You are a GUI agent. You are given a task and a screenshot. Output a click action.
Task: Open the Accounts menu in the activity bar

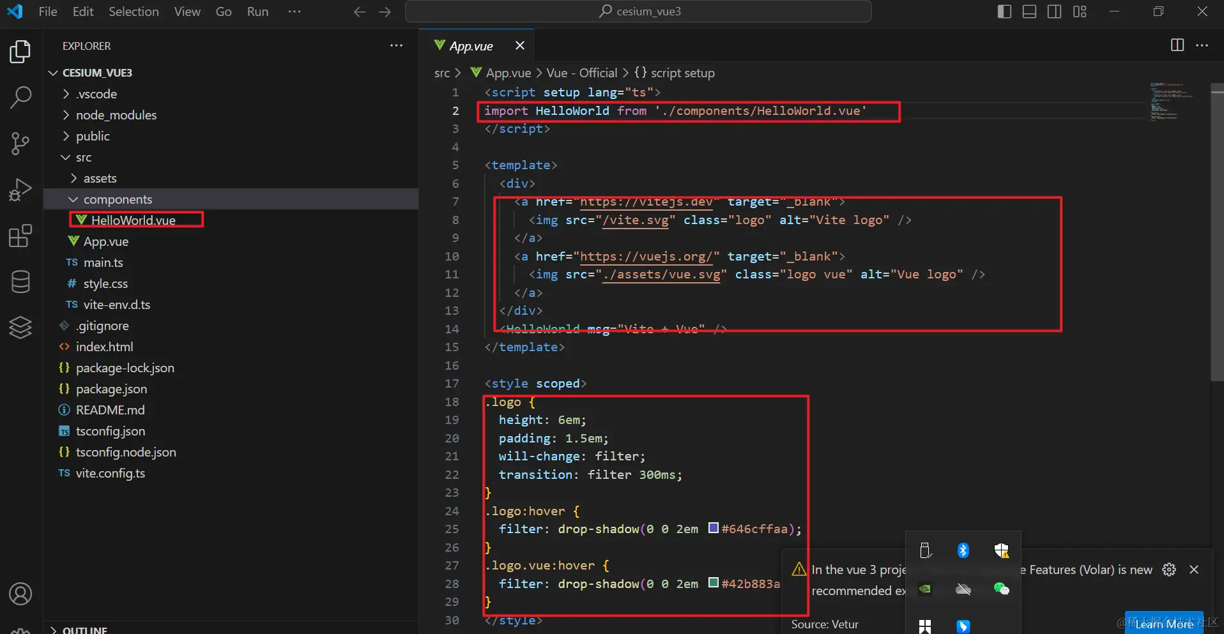[x=20, y=594]
